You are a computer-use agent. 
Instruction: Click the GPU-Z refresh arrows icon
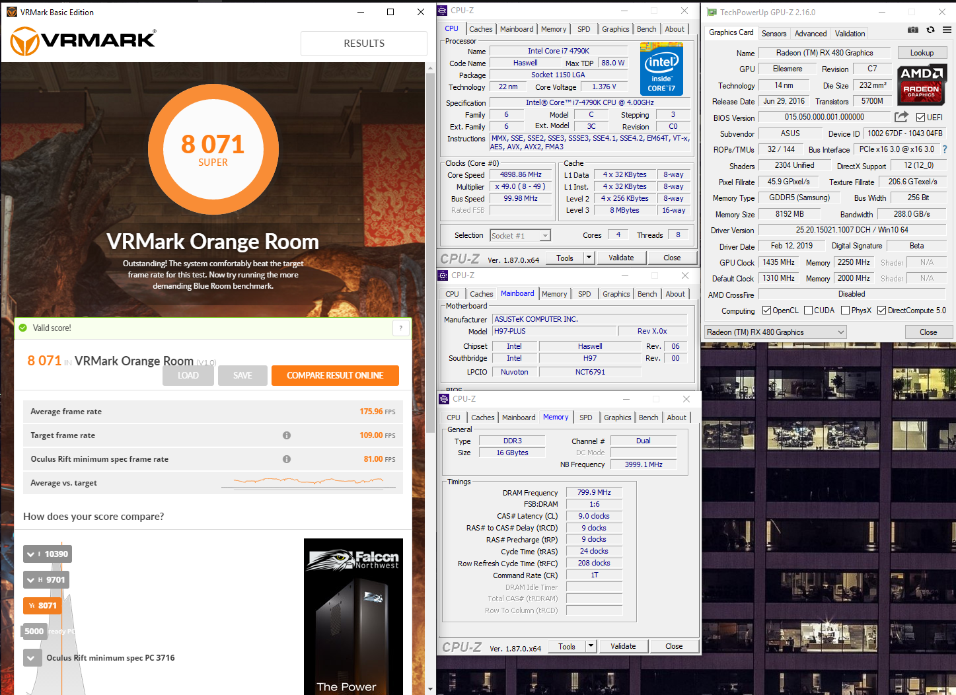coord(930,30)
